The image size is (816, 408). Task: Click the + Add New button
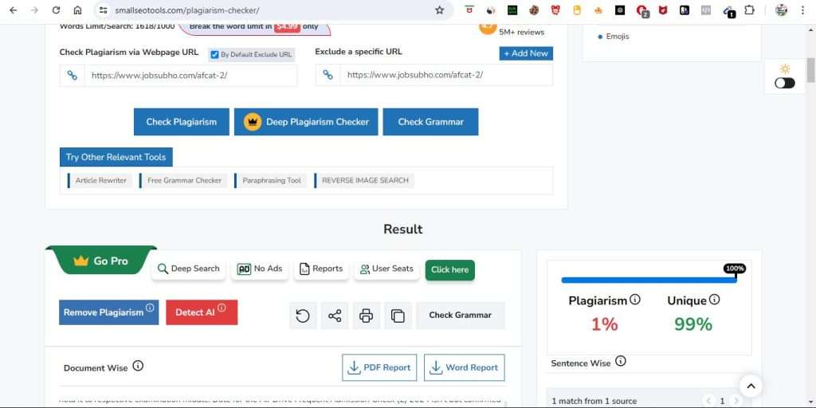pos(526,53)
